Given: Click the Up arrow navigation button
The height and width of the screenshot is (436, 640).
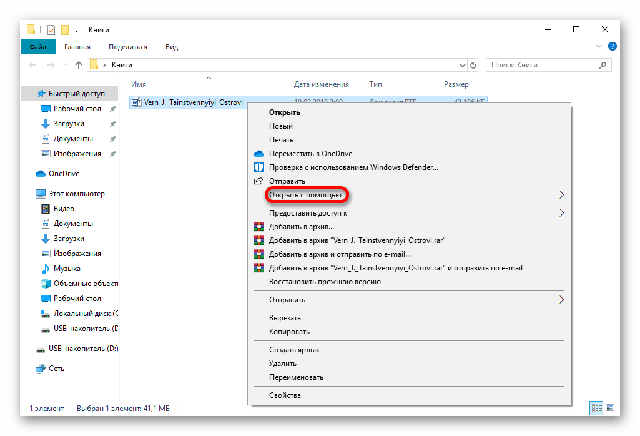Looking at the screenshot, I should [79, 65].
